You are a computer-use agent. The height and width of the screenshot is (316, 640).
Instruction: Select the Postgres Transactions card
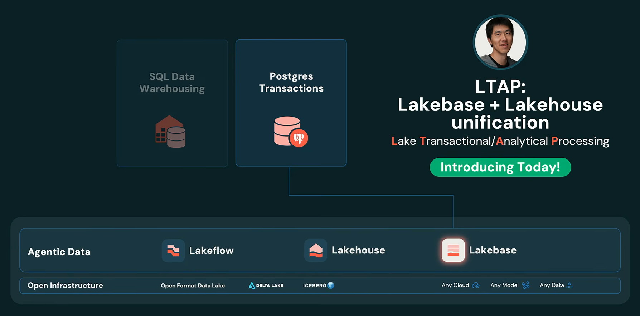pyautogui.click(x=291, y=103)
